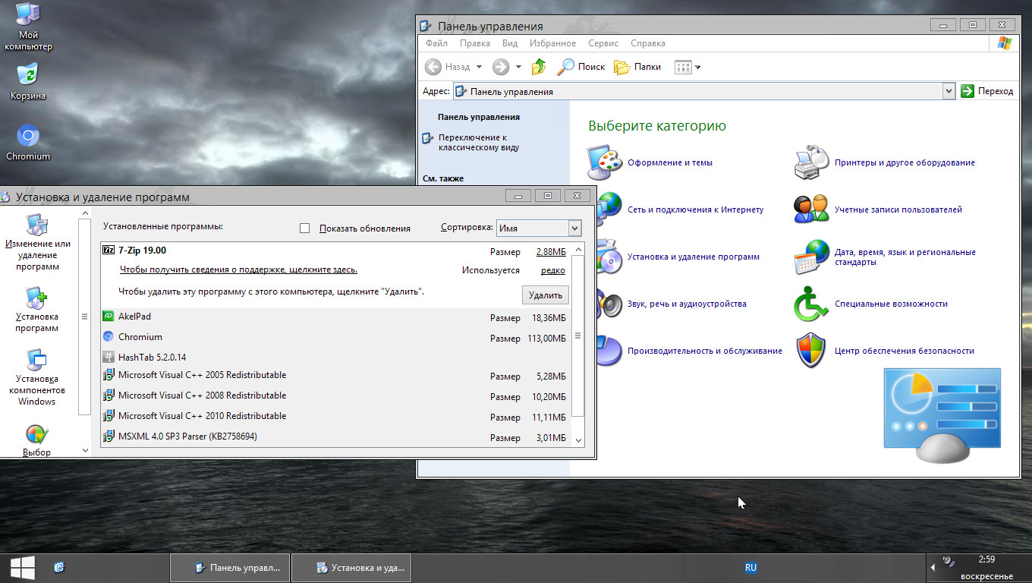Expand the Sort by (Сортировка) dropdown
The width and height of the screenshot is (1032, 583).
(574, 228)
